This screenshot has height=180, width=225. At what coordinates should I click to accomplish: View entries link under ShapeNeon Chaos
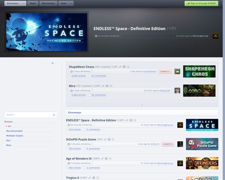pos(78,76)
